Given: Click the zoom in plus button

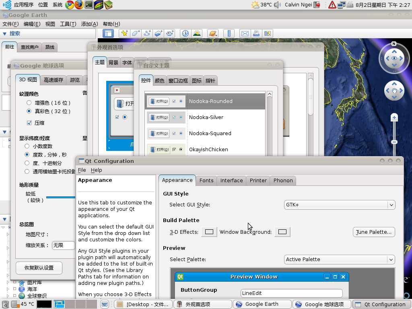Looking at the screenshot, I should tap(394, 118).
